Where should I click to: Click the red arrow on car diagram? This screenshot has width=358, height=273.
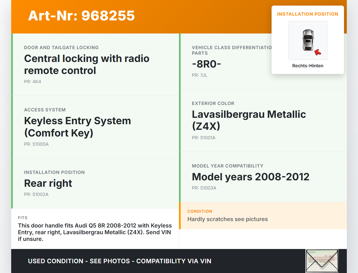[317, 52]
